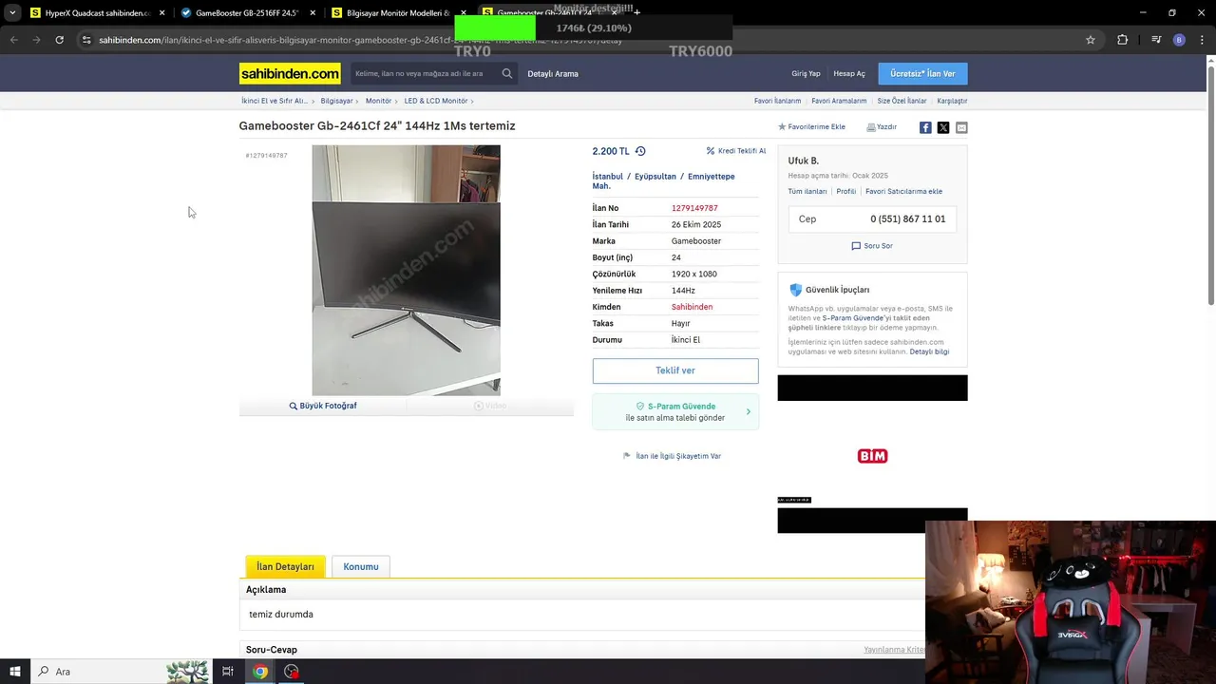Image resolution: width=1216 pixels, height=684 pixels.
Task: Click İkinci El ve Sıfır breadcrumb
Action: [x=275, y=101]
